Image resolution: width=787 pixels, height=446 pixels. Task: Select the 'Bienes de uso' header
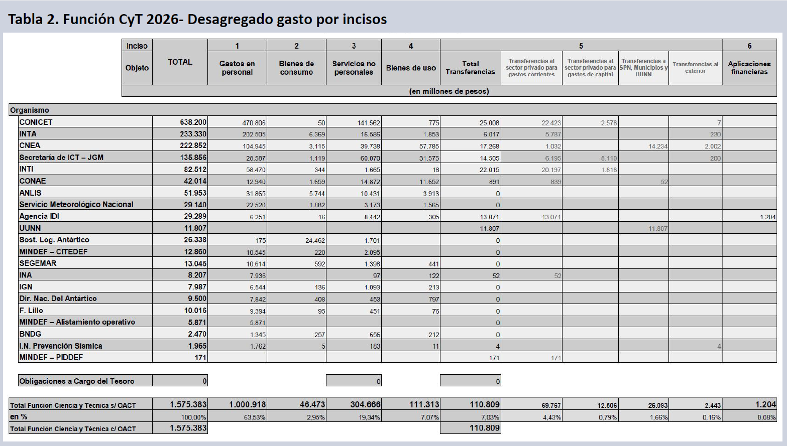[410, 68]
